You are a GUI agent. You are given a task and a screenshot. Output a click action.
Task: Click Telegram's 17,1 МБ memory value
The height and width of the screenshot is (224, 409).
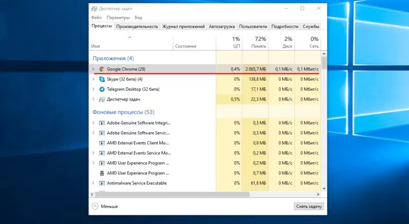259,89
